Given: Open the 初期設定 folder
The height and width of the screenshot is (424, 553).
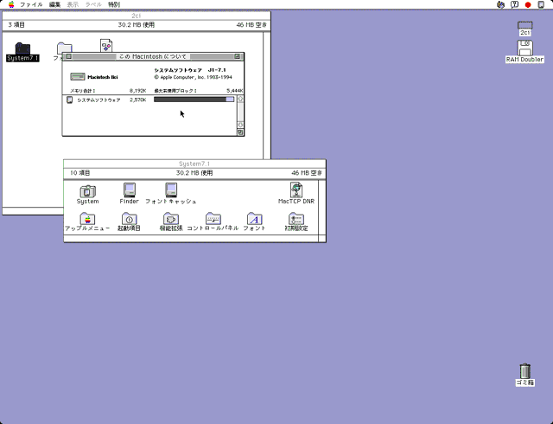Looking at the screenshot, I should [296, 219].
